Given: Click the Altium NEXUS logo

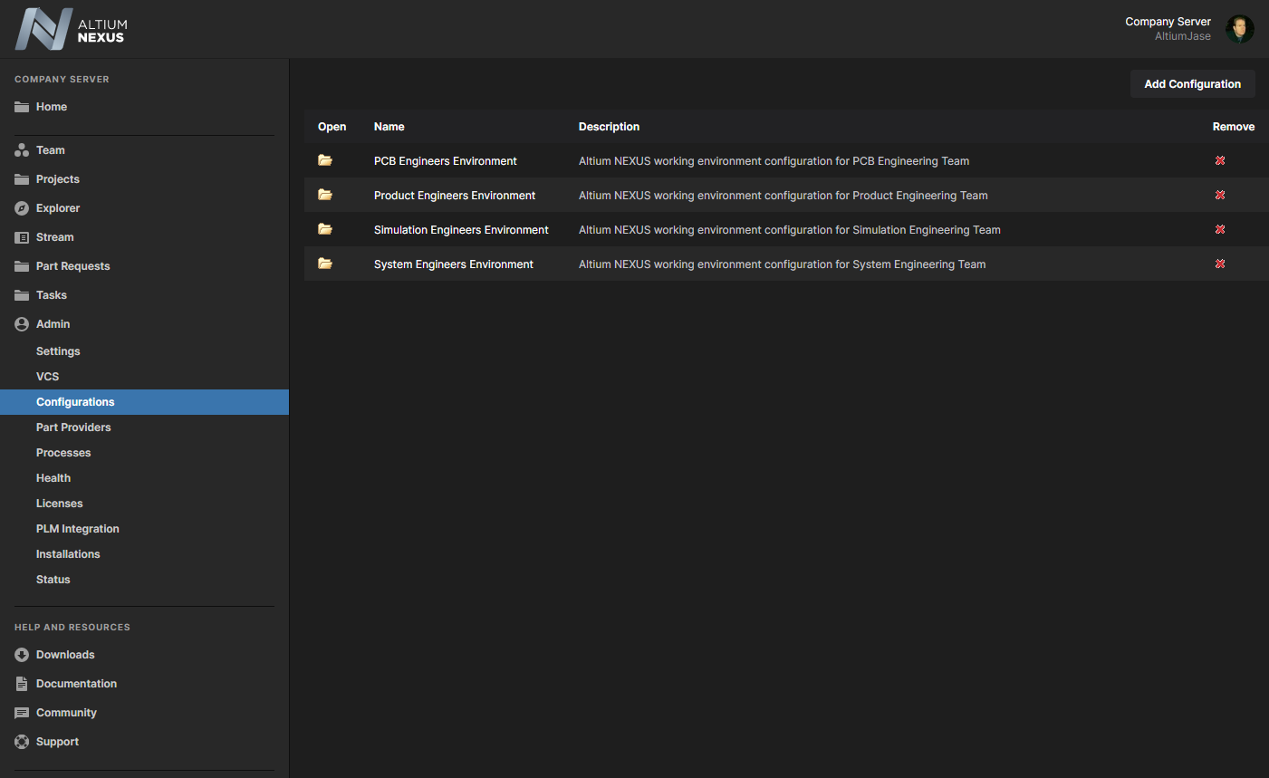Looking at the screenshot, I should (x=71, y=30).
